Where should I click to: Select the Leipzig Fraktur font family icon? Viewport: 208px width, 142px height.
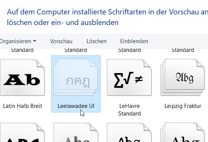[183, 77]
